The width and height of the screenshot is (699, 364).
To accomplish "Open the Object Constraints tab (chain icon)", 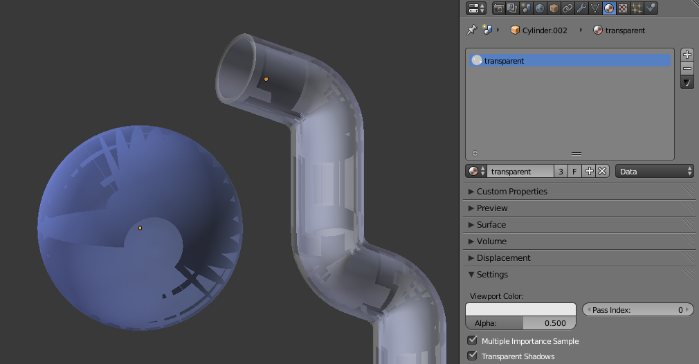I will [x=568, y=8].
